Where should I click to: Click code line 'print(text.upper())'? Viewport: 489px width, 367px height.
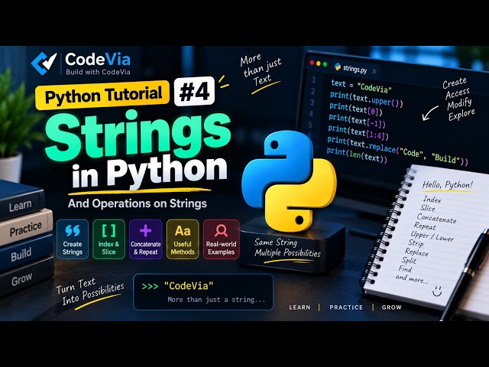coord(367,99)
